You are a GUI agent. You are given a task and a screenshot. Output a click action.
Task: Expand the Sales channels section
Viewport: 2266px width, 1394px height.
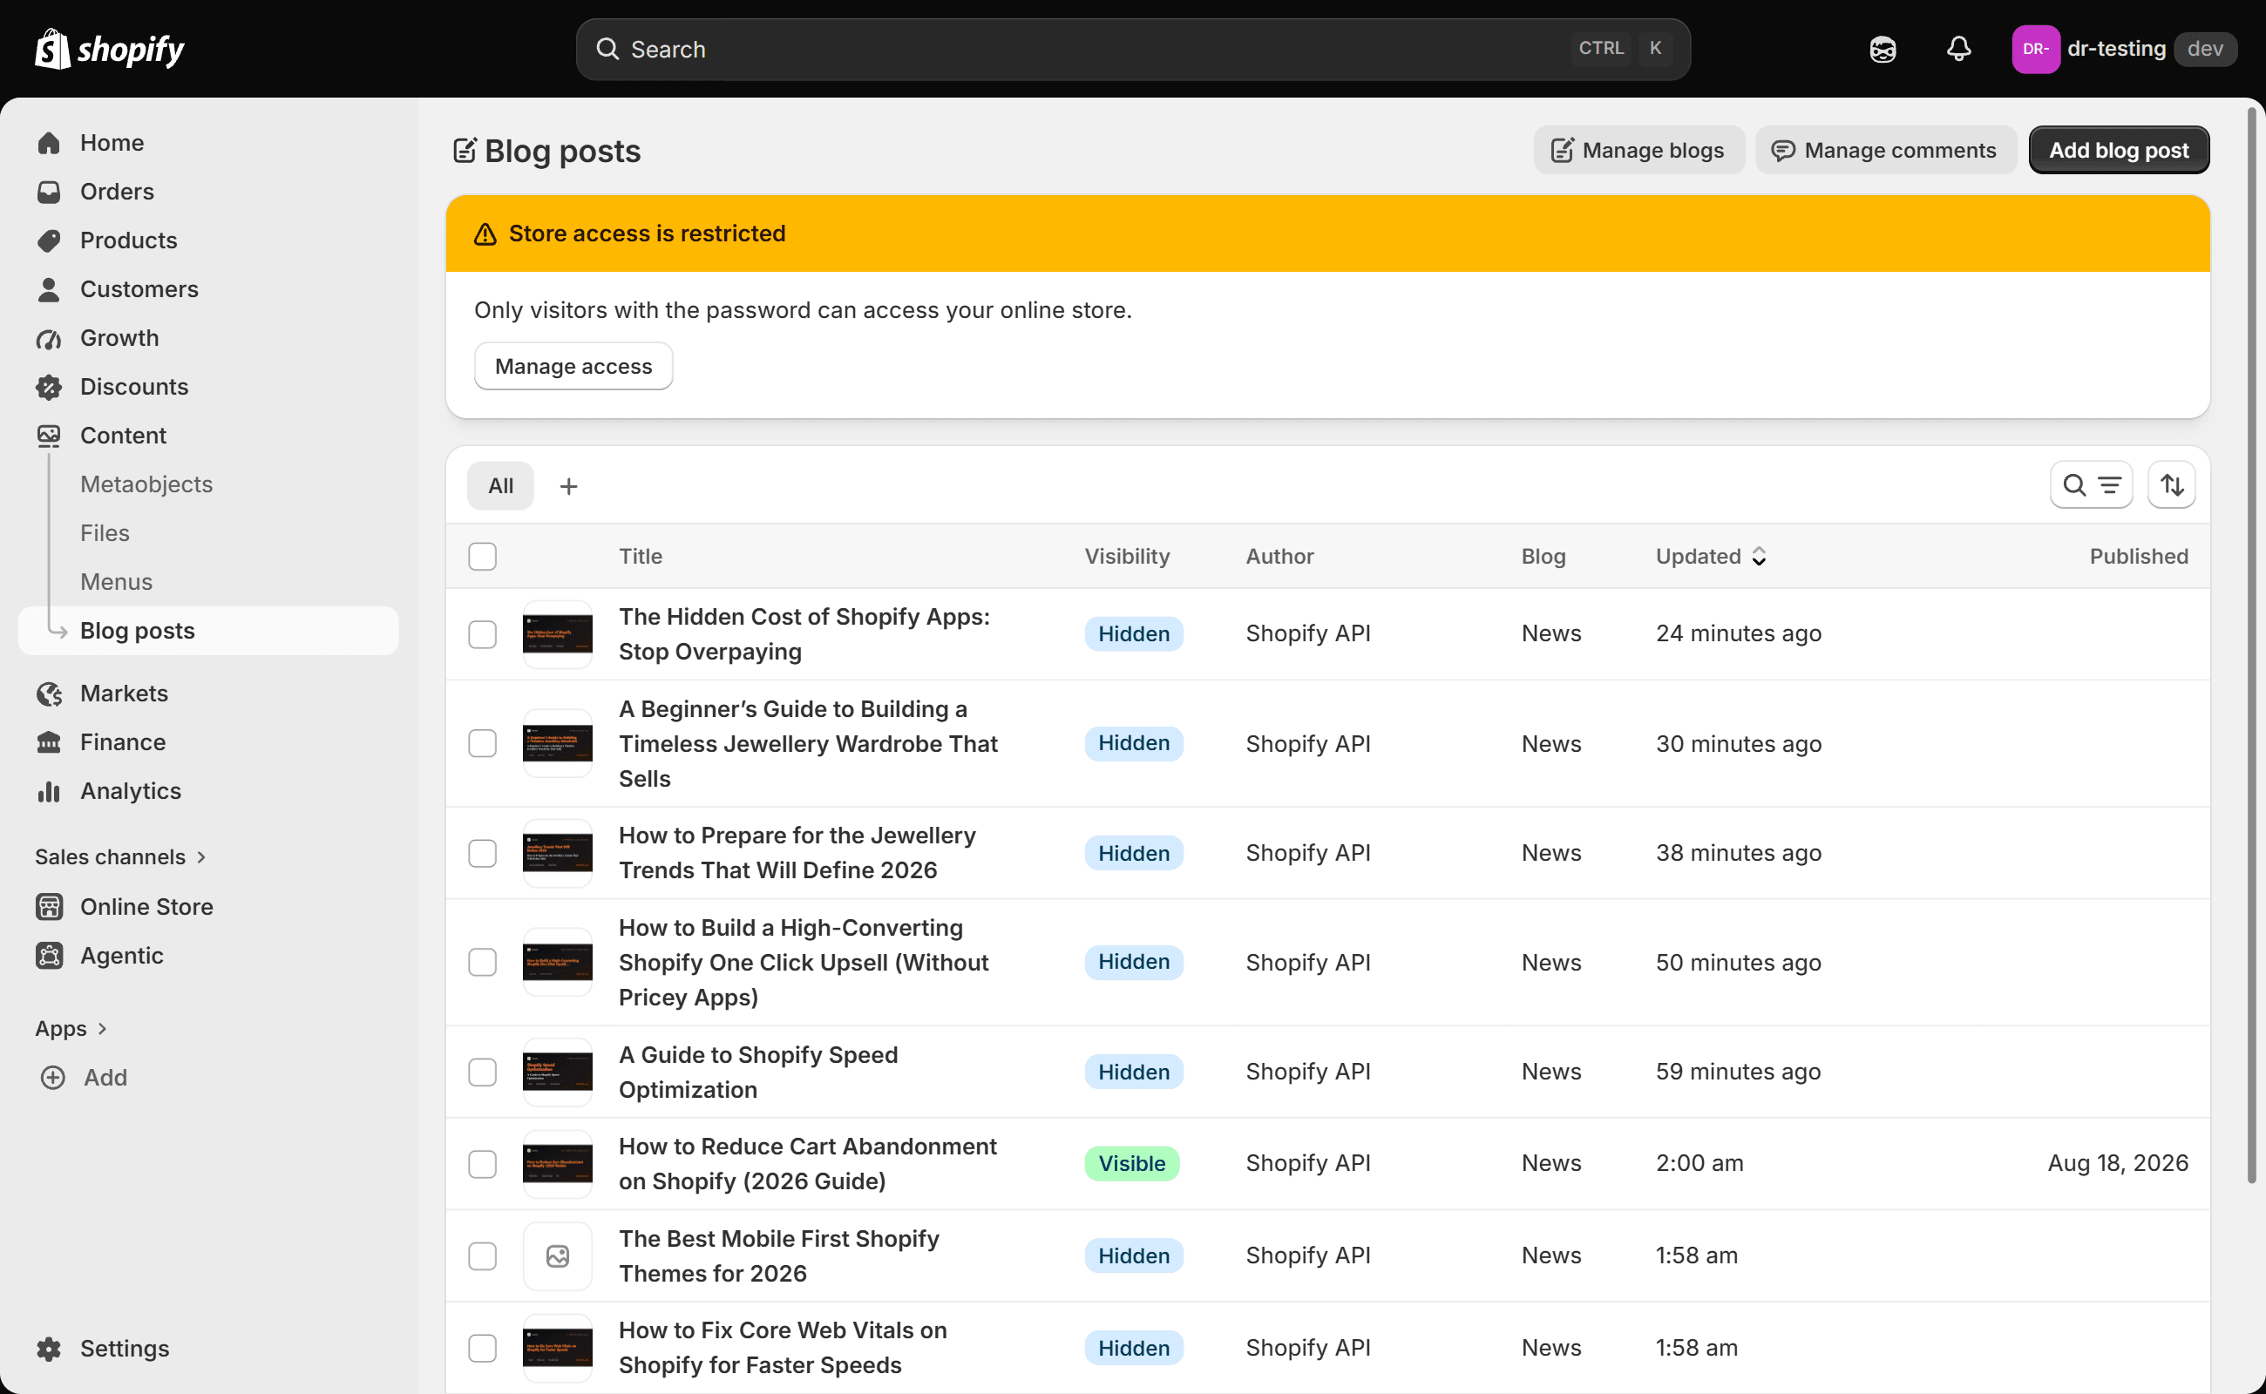(121, 857)
